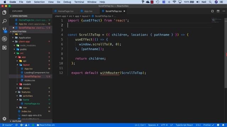
Task: Open the Apple menu
Action: coord(5,2)
